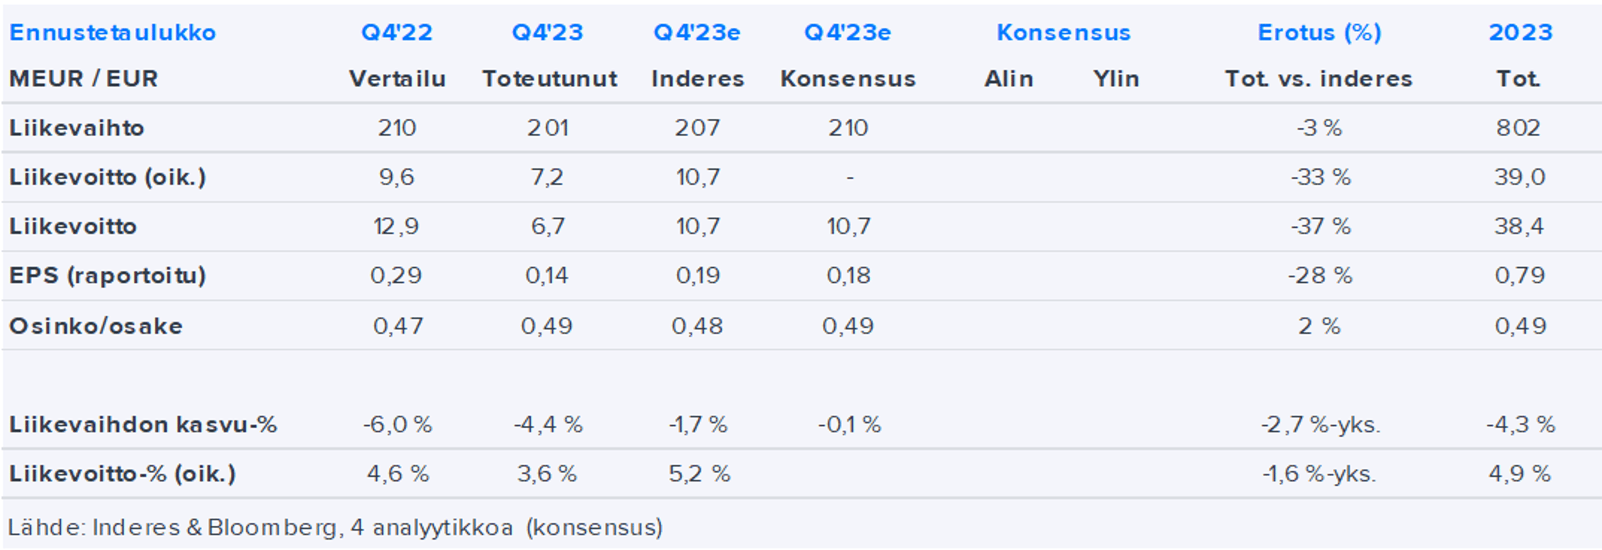Click the -33 % difference cell

pyautogui.click(x=1320, y=177)
